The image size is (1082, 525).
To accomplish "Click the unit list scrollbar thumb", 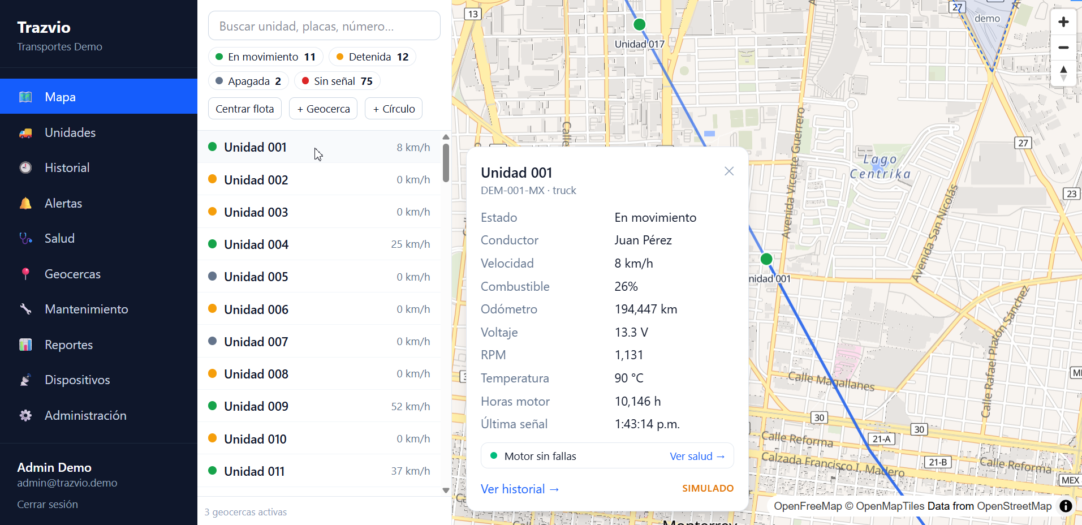I will pos(446,163).
